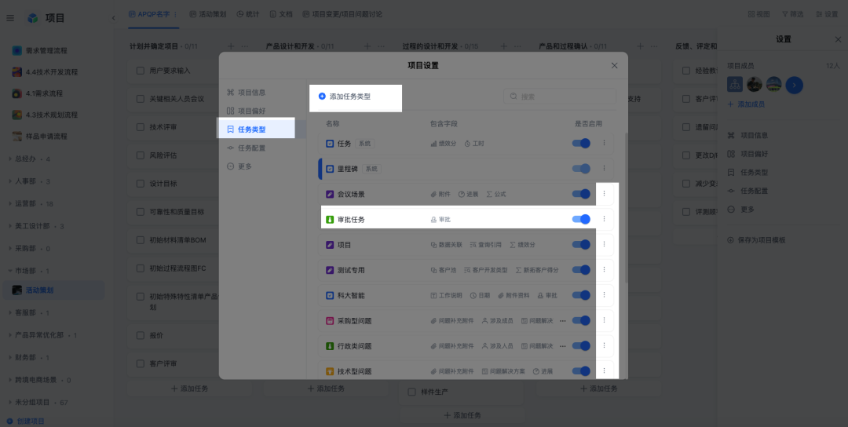Open 项目信息 in the dialog sidebar
The image size is (848, 427).
246,93
